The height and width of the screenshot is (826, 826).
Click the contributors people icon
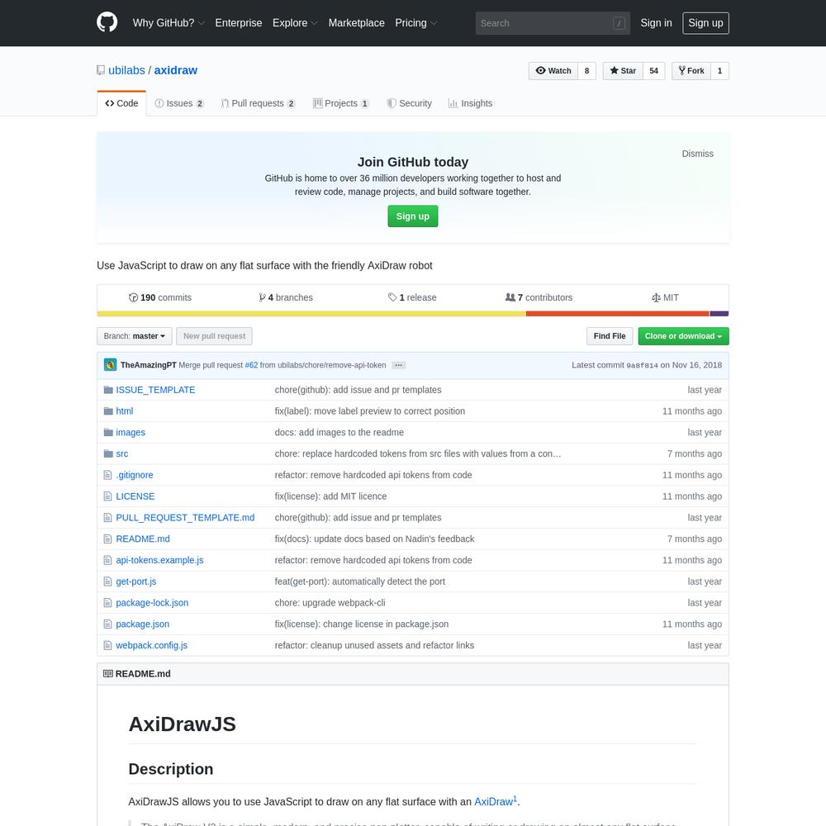510,297
